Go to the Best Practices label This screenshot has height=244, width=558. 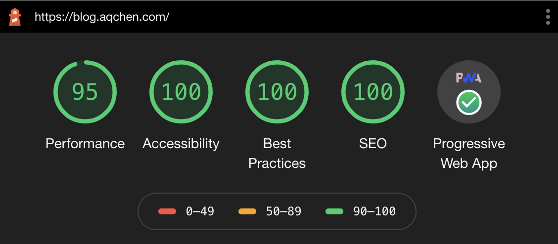point(277,153)
